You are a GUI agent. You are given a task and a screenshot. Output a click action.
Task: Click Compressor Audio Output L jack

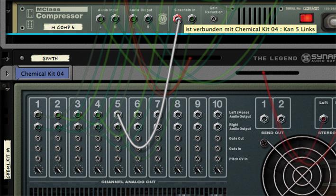point(133,18)
